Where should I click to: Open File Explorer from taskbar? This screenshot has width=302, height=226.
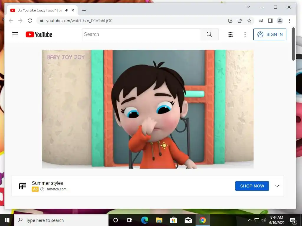[x=159, y=220]
